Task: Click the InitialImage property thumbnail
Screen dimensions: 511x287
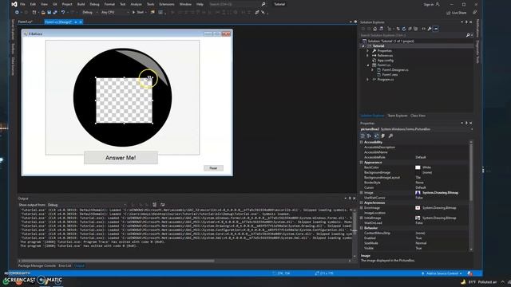Action: click(x=418, y=218)
